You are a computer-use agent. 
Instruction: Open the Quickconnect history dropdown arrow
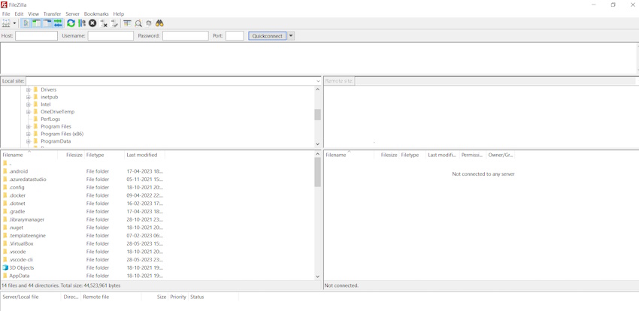(x=291, y=36)
